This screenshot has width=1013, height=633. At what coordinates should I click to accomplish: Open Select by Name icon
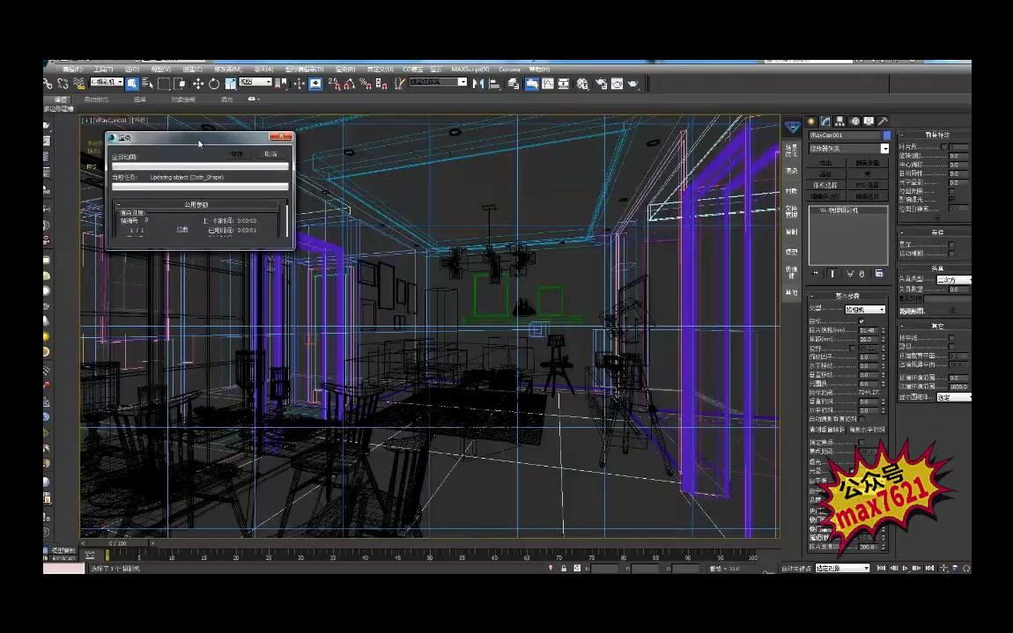click(147, 84)
